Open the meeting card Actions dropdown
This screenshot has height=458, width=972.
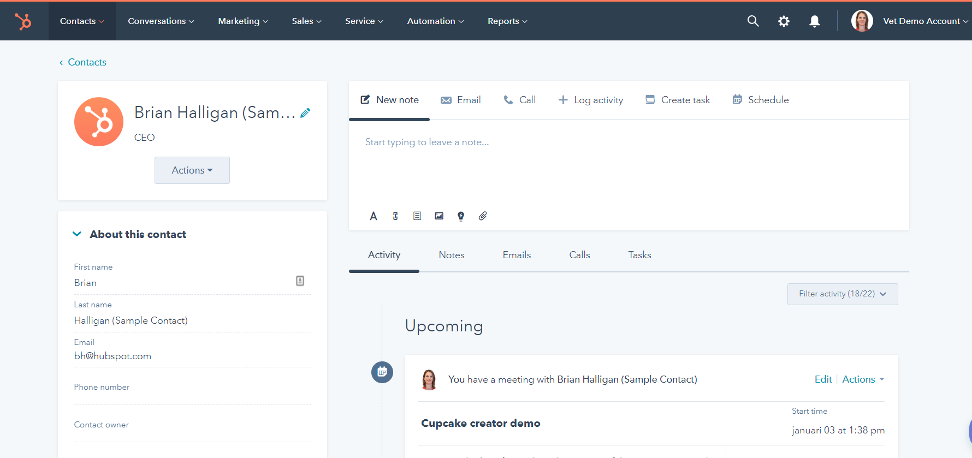(863, 379)
